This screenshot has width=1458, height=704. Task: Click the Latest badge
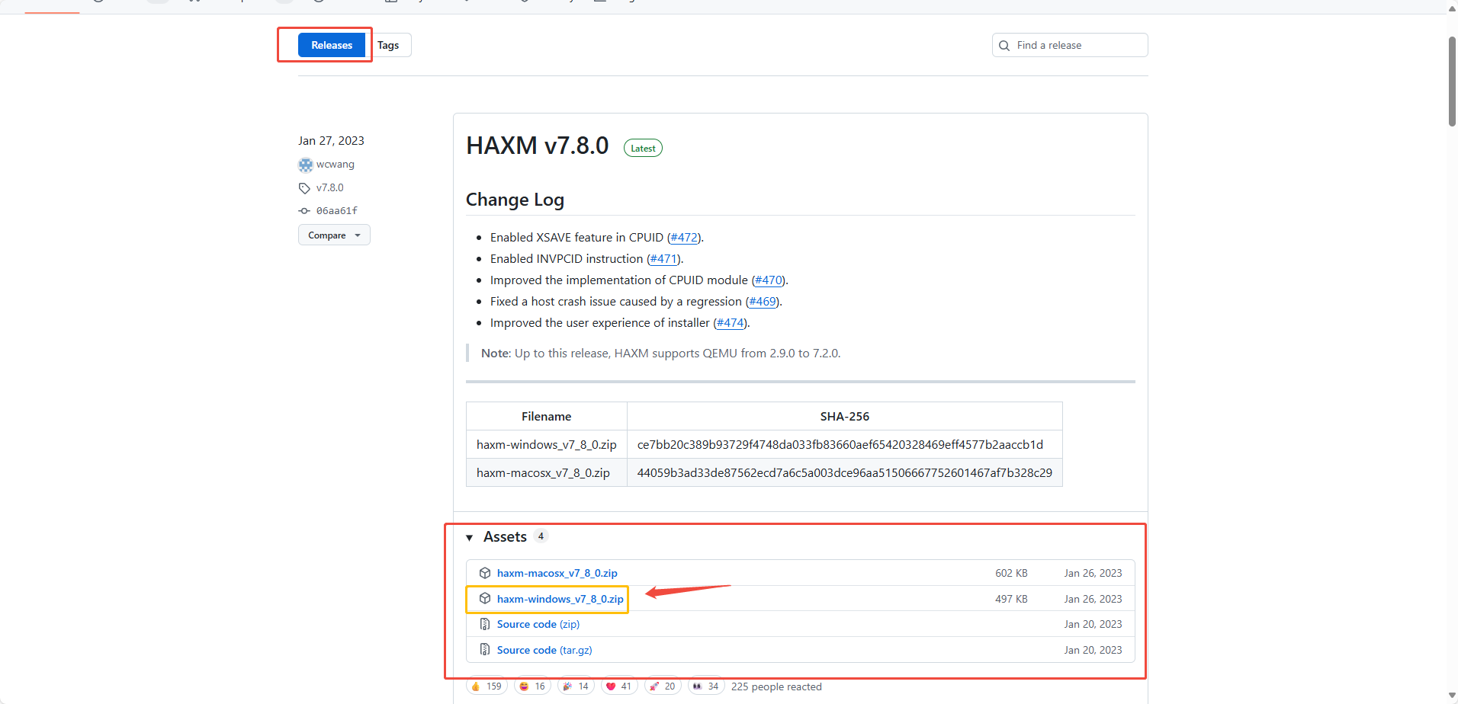click(x=643, y=149)
